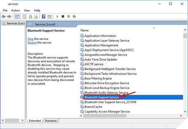Click the Forward arrow in toolbar
This screenshot has height=129, width=188.
[x=9, y=16]
